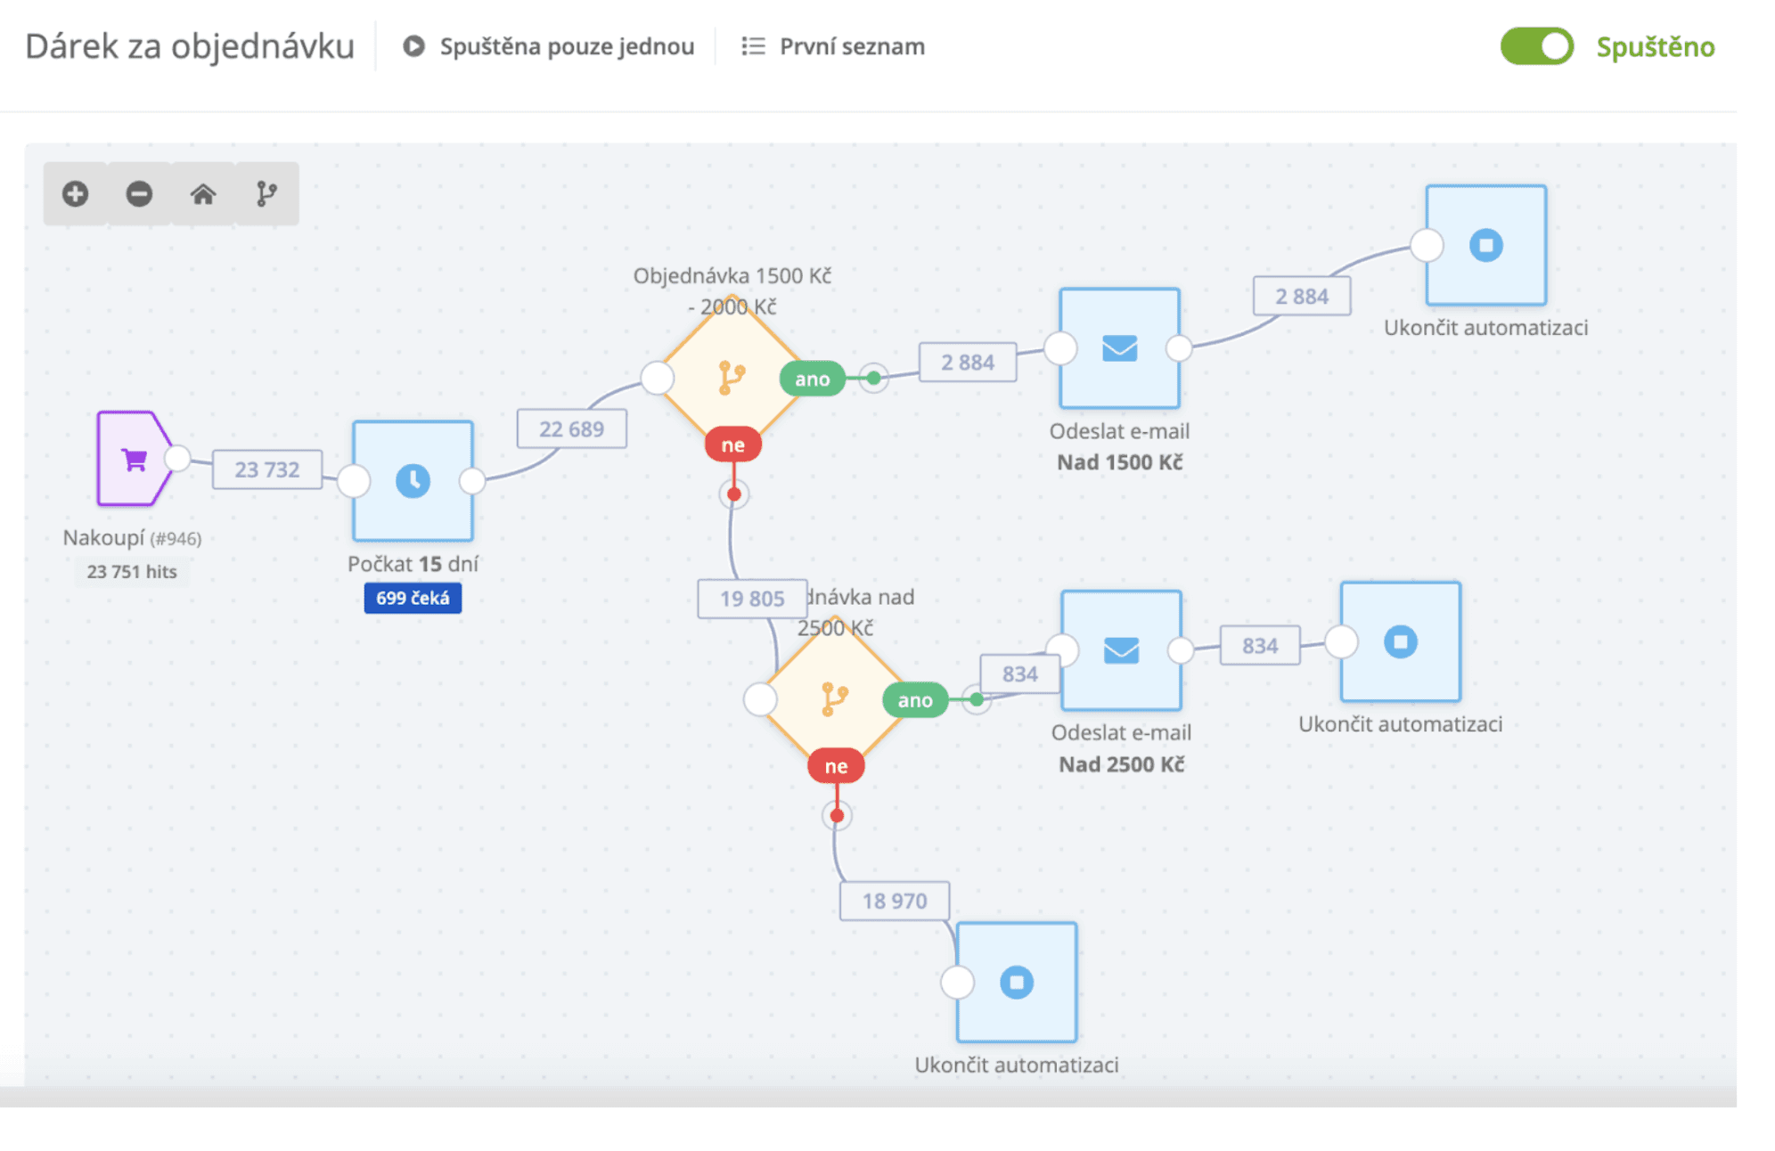Select the bottom stop node after 18 970
The image size is (1775, 1151).
(1017, 983)
